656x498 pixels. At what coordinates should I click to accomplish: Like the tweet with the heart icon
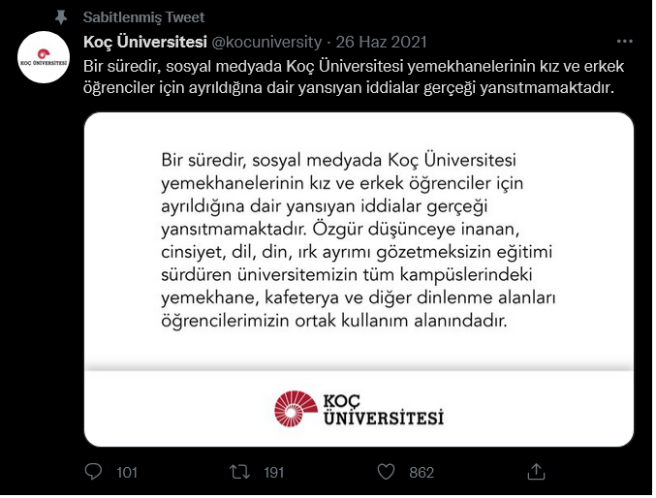pyautogui.click(x=387, y=472)
